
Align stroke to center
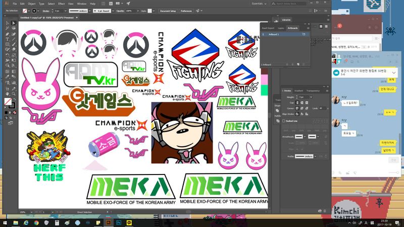click(x=297, y=114)
